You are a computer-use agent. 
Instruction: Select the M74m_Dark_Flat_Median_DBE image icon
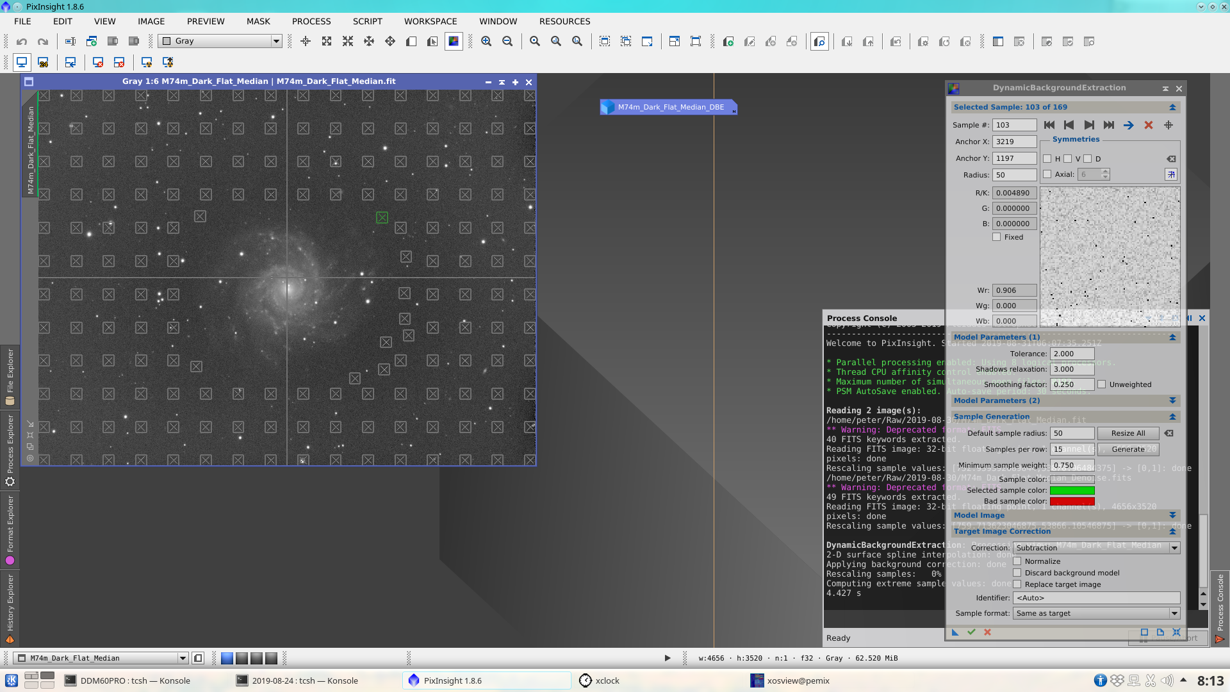[668, 107]
